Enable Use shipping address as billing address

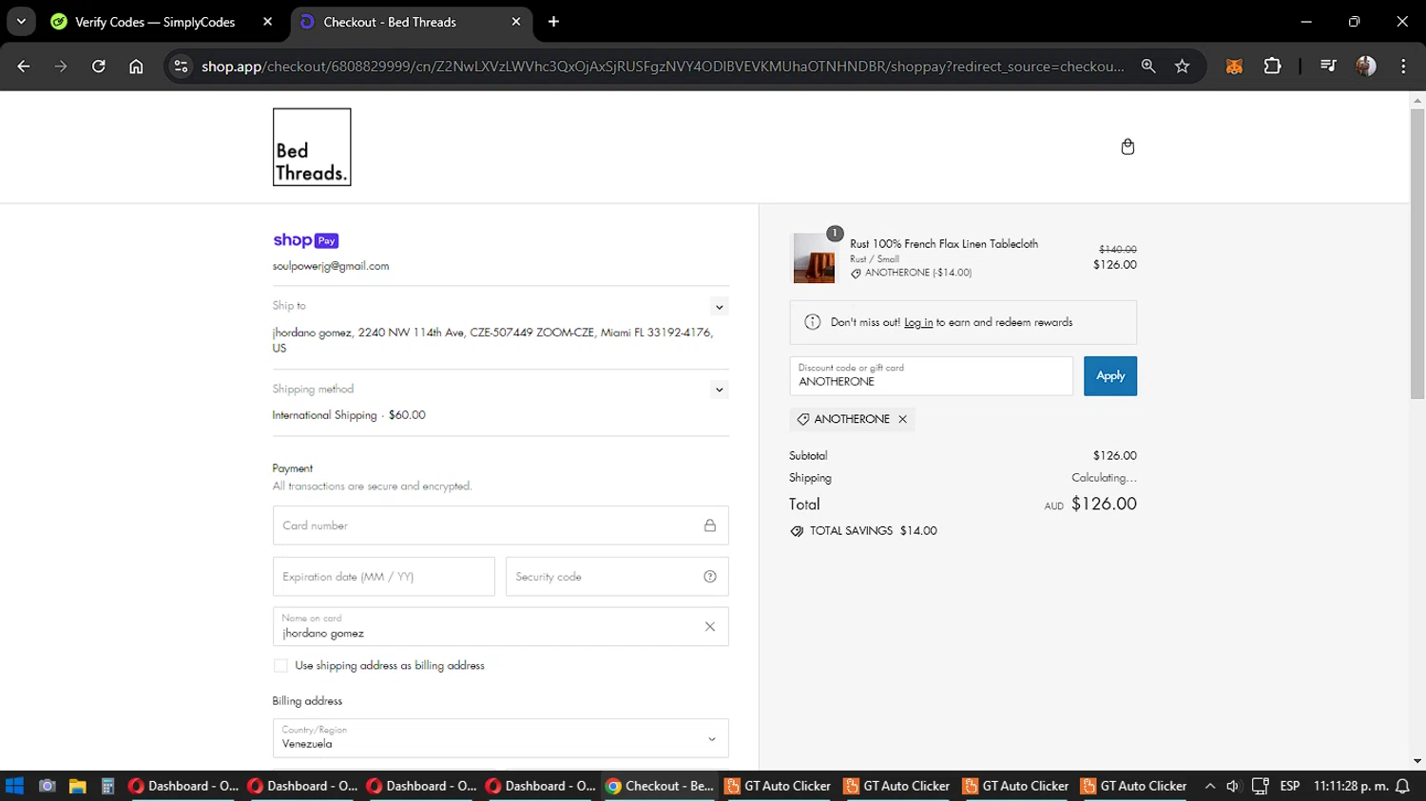tap(280, 666)
